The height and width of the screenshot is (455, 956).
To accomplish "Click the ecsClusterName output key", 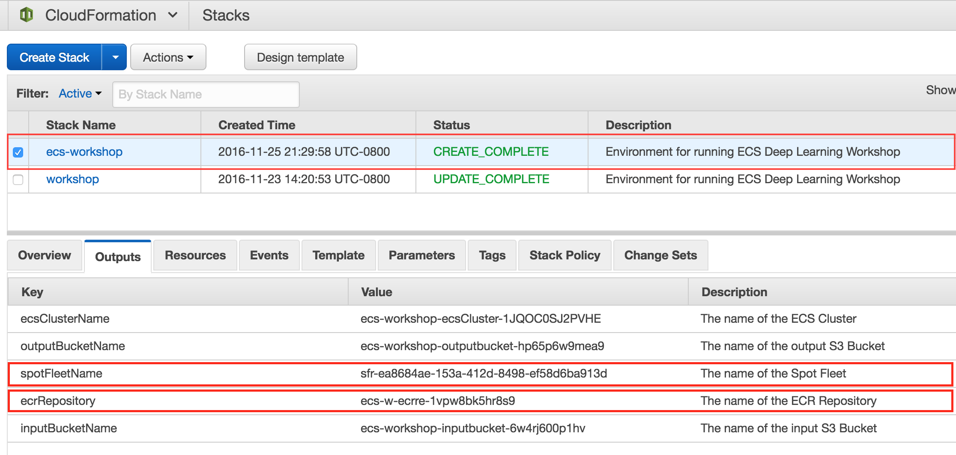I will coord(65,318).
